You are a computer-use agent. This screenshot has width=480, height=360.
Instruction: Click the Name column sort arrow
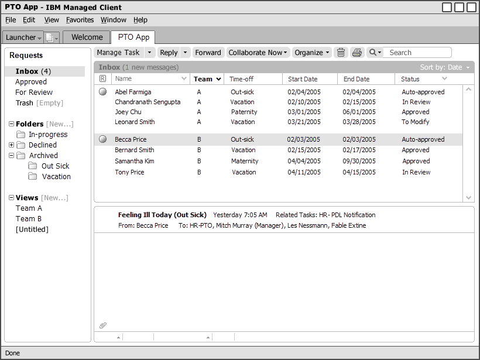click(x=184, y=78)
